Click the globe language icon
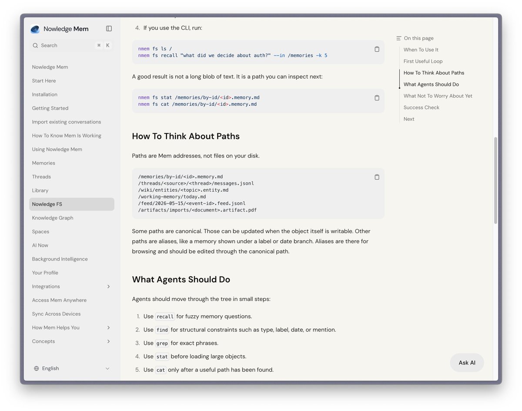This screenshot has height=411, width=522. [37, 368]
